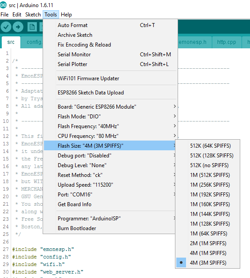Viewport: 250px width, 278px height.
Task: Click Burn Bootloader
Action: [110, 228]
